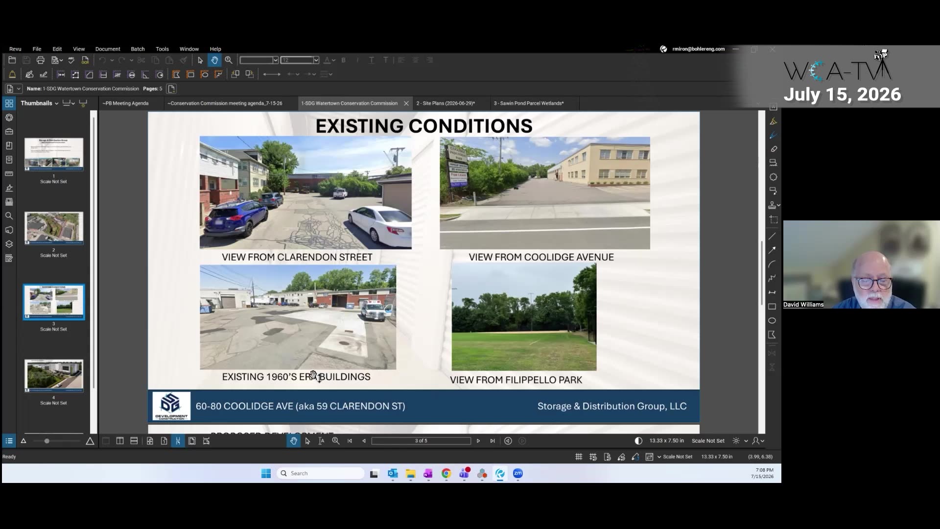Open the Tool Chest panel in left sidebar
Image resolution: width=940 pixels, height=529 pixels.
(9, 132)
